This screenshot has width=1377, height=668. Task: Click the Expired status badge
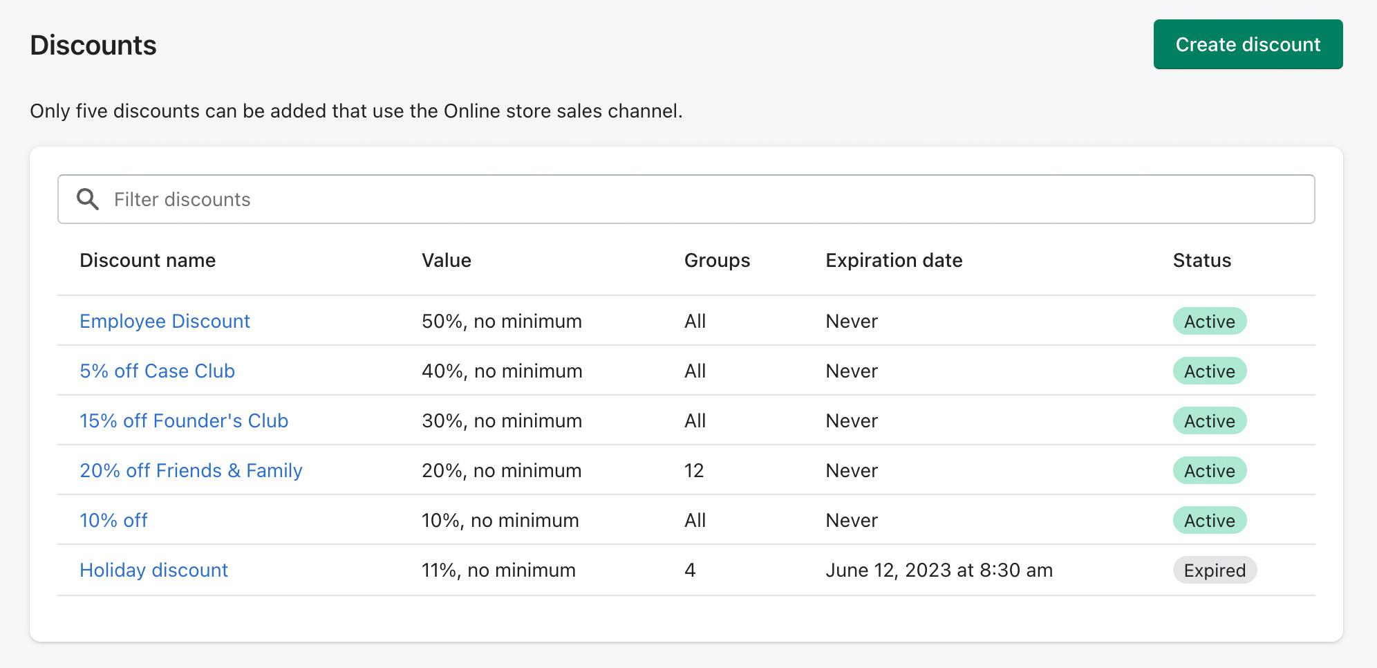(x=1215, y=570)
